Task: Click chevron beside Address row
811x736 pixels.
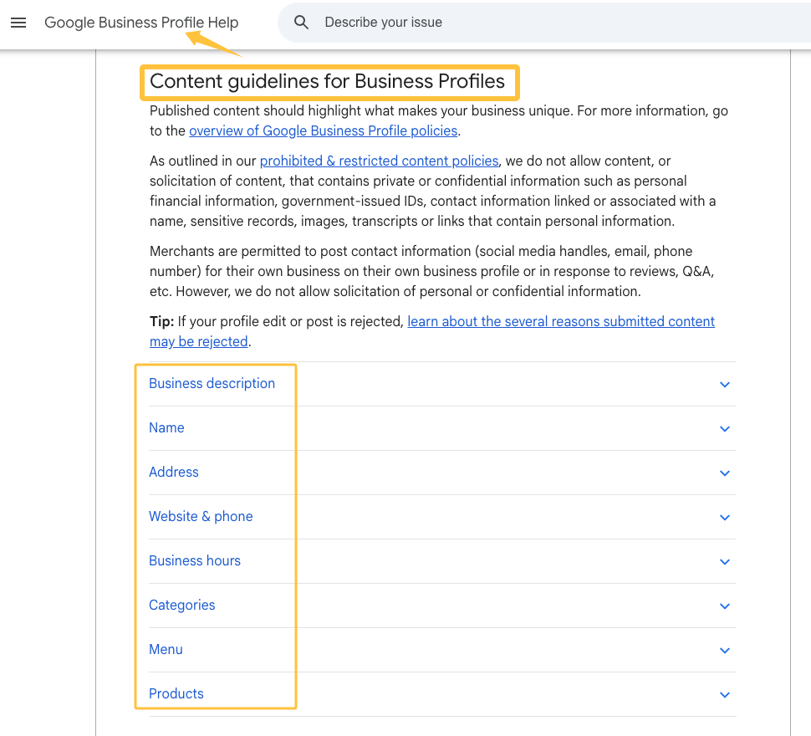Action: [725, 473]
